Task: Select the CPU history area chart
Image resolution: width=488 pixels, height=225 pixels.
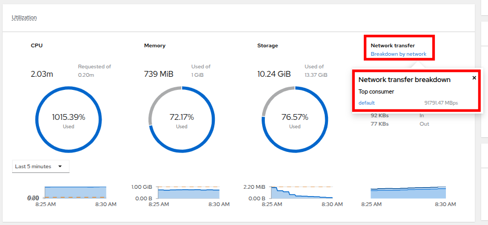Action: [x=75, y=192]
